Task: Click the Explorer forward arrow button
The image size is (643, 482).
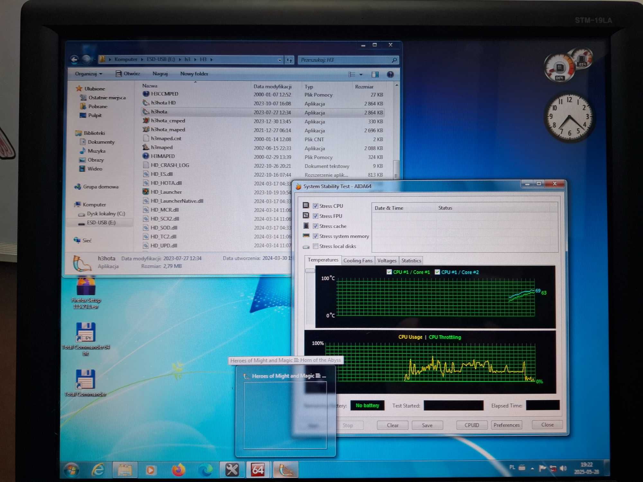Action: [x=86, y=59]
